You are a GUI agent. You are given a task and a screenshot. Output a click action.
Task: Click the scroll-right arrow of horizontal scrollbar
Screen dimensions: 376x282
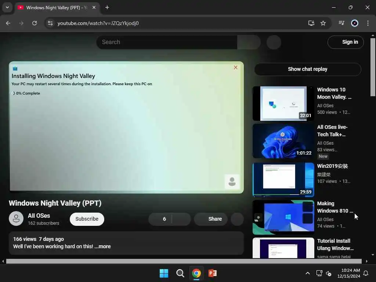[x=367, y=261]
